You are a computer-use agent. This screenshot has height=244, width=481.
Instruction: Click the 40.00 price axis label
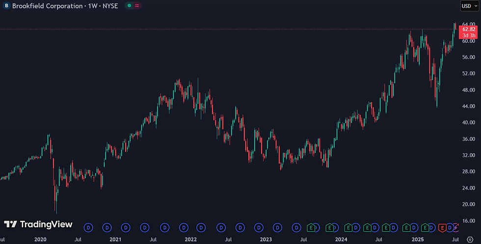[x=468, y=122]
